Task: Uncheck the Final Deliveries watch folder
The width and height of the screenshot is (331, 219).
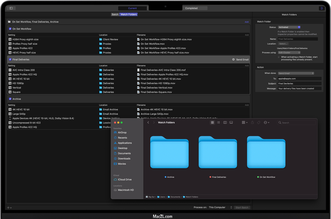Action: pos(10,59)
